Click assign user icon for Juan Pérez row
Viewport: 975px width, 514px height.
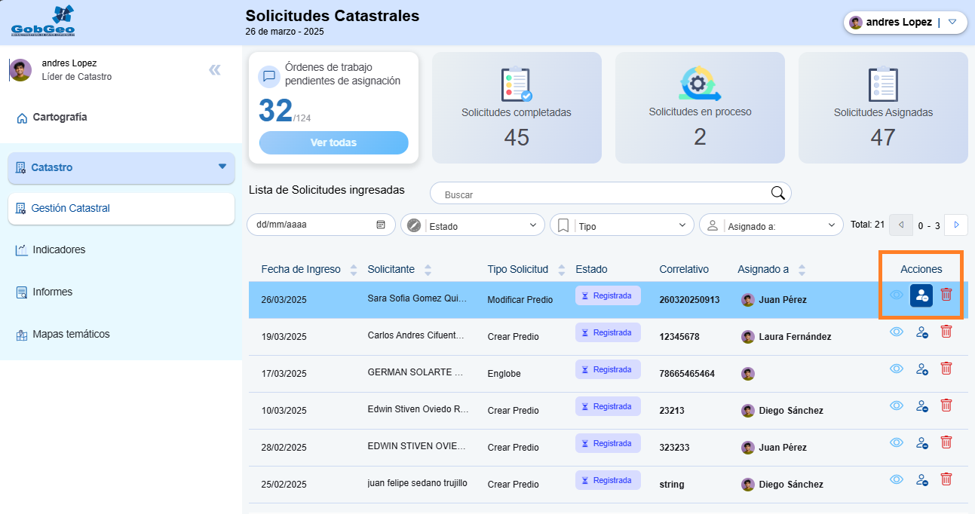click(921, 295)
